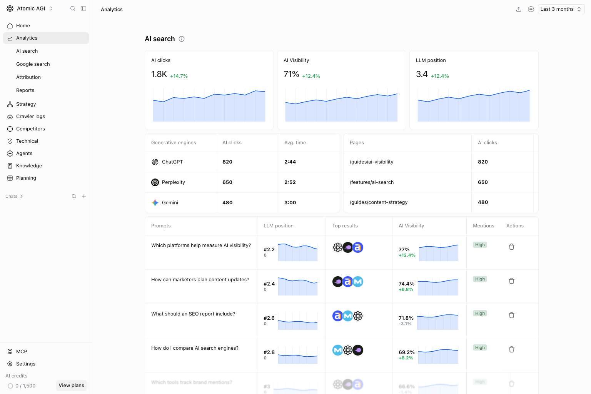
Task: Open the /features/ai-search page link
Action: point(372,182)
